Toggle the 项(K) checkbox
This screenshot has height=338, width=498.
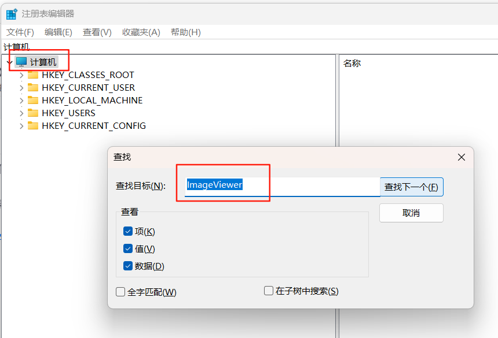[x=127, y=231]
